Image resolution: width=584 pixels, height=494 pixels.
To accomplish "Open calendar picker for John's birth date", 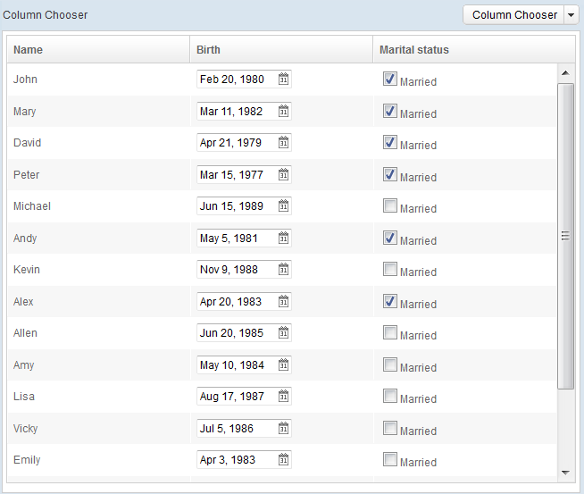I will 283,79.
